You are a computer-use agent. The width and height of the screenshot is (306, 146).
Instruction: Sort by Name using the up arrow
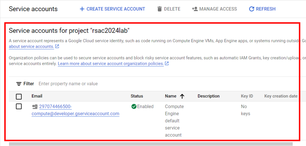click(x=182, y=96)
